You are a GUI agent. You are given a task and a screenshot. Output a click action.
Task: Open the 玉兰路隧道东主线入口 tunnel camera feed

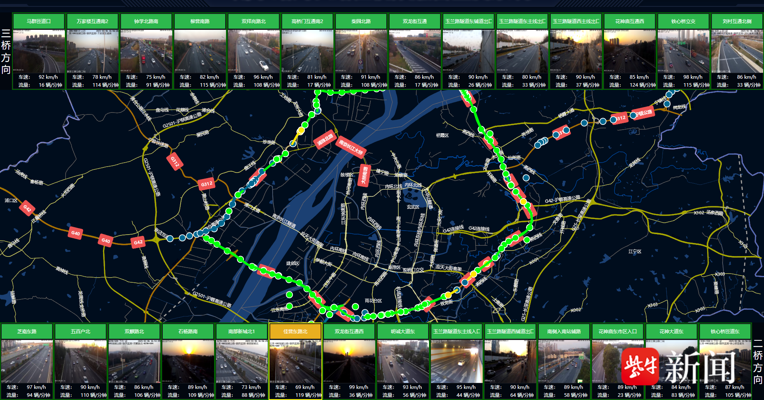tap(456, 361)
